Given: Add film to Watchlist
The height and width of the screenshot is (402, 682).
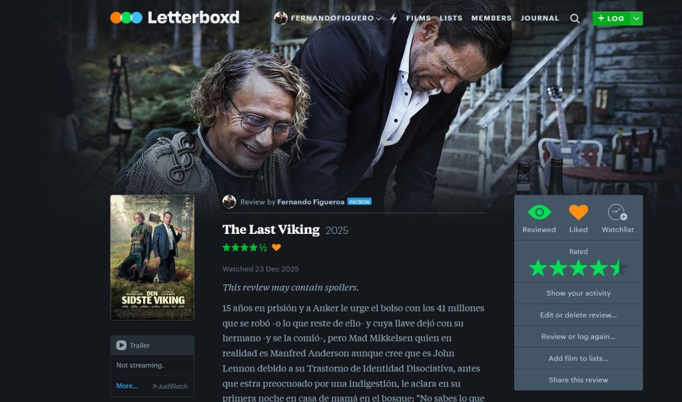Looking at the screenshot, I should (x=617, y=212).
